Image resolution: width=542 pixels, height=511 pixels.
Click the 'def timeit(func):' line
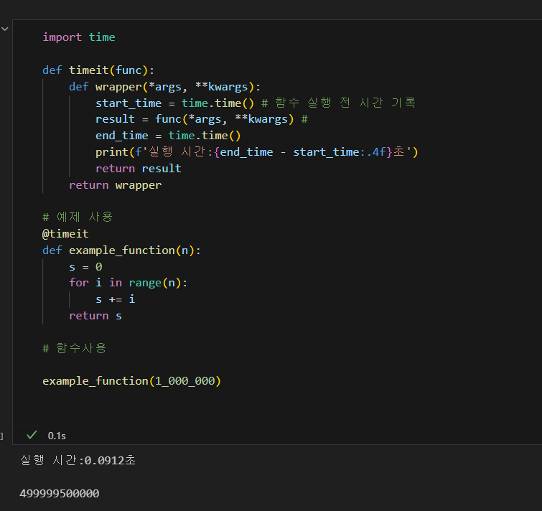(x=98, y=70)
